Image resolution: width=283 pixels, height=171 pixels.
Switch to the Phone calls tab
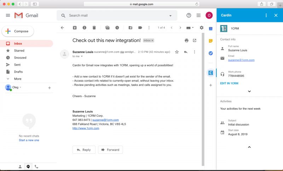coord(36,167)
